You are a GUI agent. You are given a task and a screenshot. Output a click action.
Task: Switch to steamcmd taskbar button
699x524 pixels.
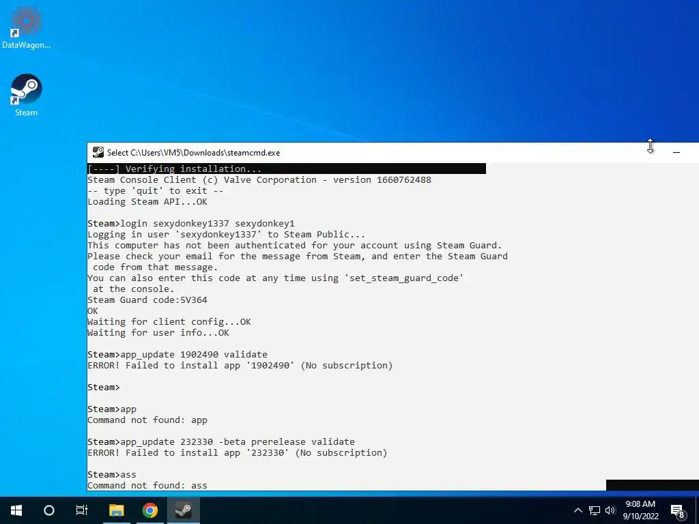click(183, 510)
